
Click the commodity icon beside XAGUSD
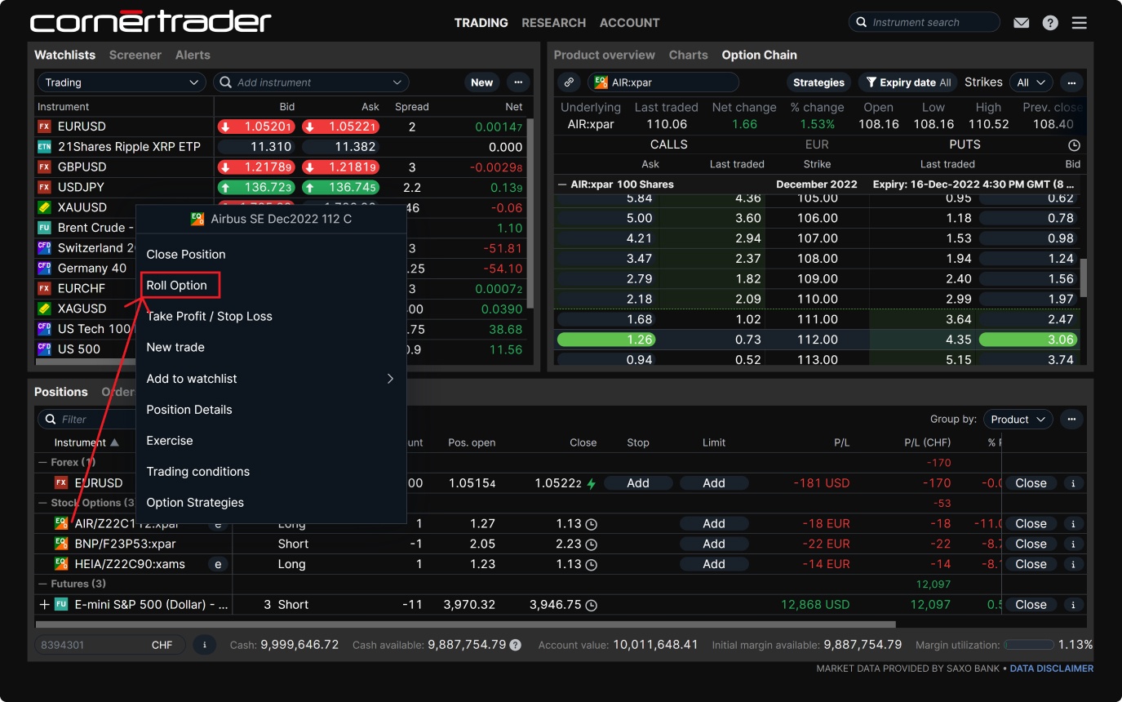[45, 309]
